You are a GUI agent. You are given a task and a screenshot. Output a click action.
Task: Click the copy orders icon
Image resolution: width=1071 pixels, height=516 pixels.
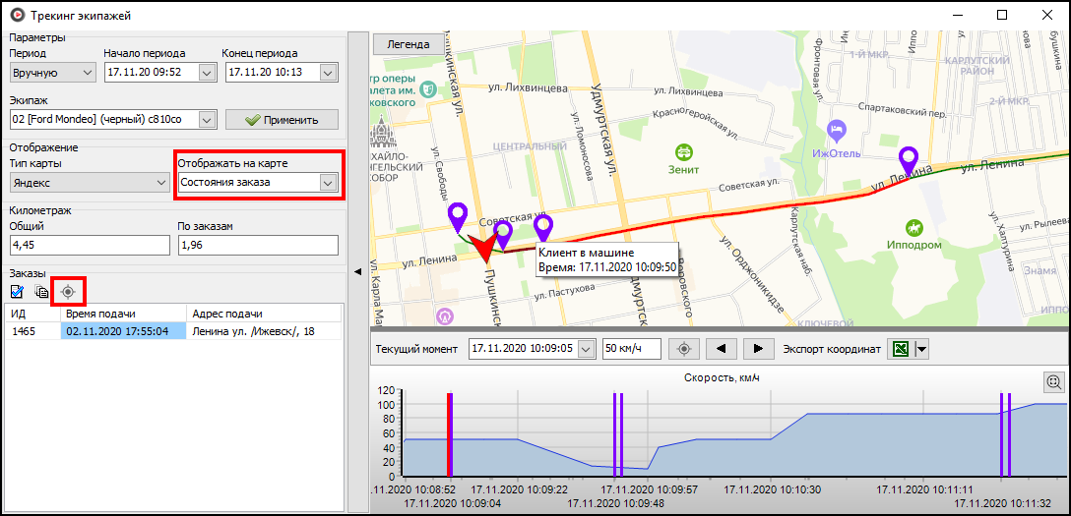coord(42,291)
